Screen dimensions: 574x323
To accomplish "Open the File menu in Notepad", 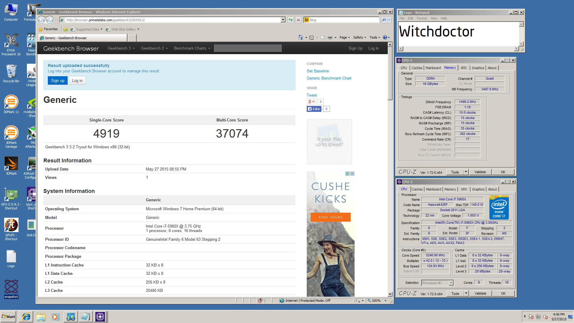I will (402, 18).
